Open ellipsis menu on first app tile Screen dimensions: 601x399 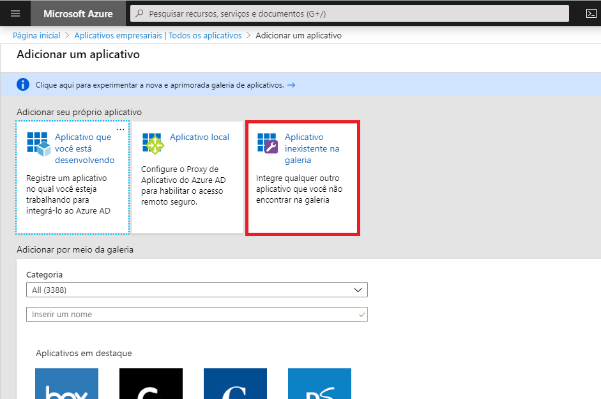click(x=120, y=129)
